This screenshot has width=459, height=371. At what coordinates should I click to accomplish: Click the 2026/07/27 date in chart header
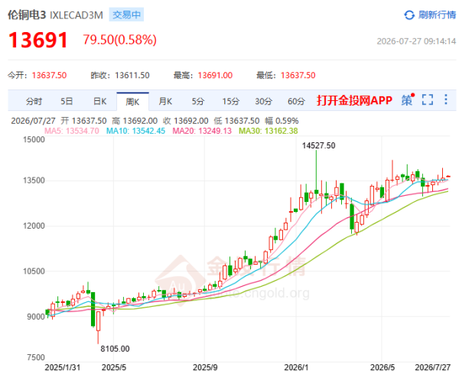33,121
